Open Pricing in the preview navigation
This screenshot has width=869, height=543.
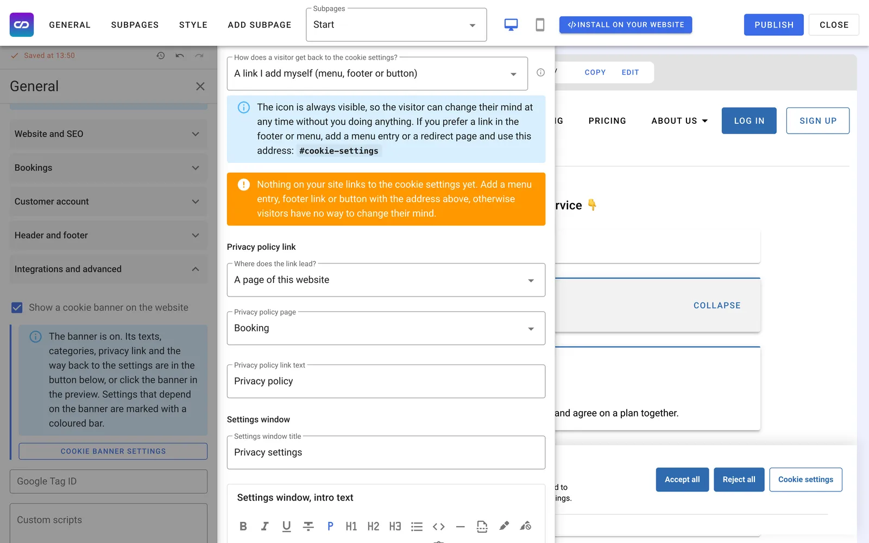607,121
